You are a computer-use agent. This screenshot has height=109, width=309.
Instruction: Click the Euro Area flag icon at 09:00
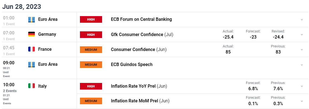(32, 64)
